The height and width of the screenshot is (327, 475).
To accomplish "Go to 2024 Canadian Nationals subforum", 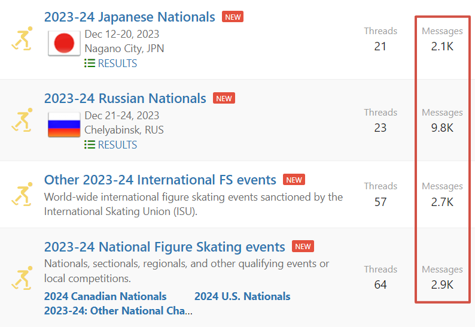I will 105,296.
